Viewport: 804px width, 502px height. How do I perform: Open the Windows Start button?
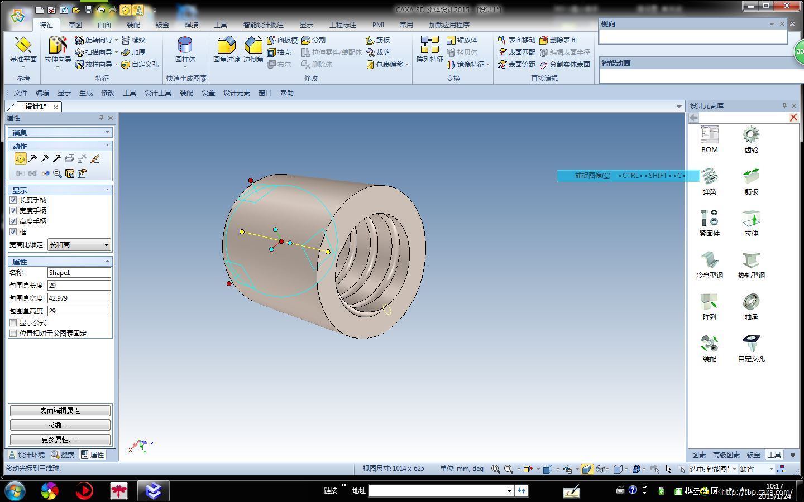click(x=15, y=491)
